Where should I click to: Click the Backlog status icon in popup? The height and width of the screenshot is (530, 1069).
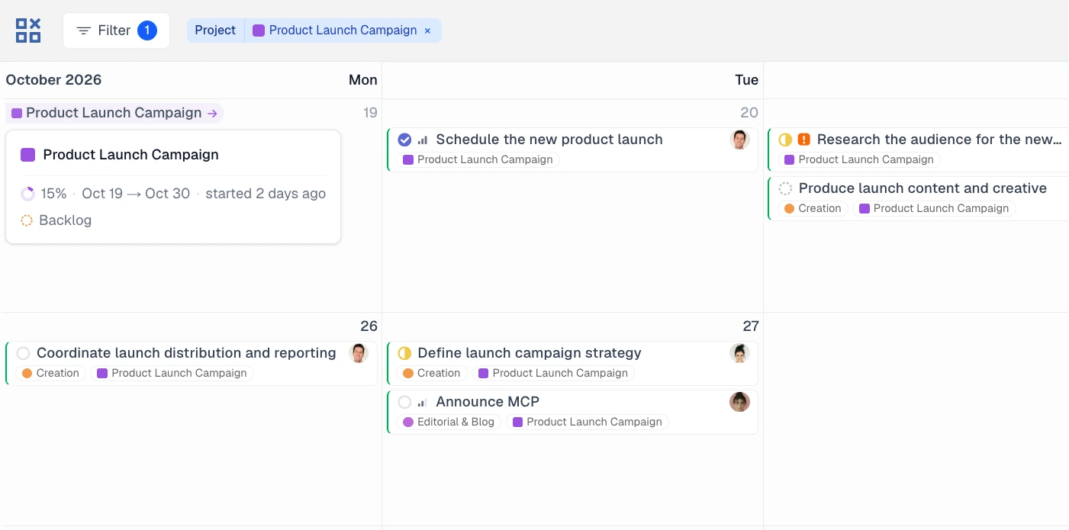click(x=27, y=220)
